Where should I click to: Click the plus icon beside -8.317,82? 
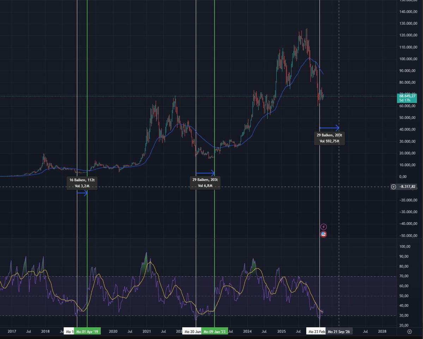coord(393,187)
